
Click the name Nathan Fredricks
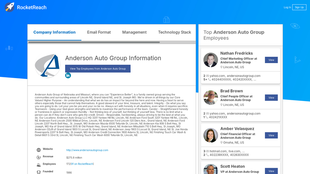pyautogui.click(x=236, y=53)
